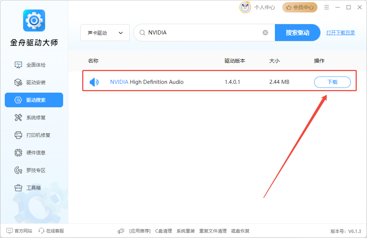The width and height of the screenshot is (367, 238).
Task: Switch to 驱动安装 in the sidebar
Action: pyautogui.click(x=34, y=82)
